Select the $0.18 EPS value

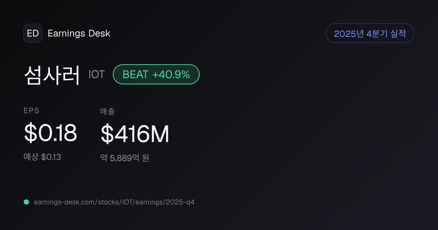(x=50, y=133)
